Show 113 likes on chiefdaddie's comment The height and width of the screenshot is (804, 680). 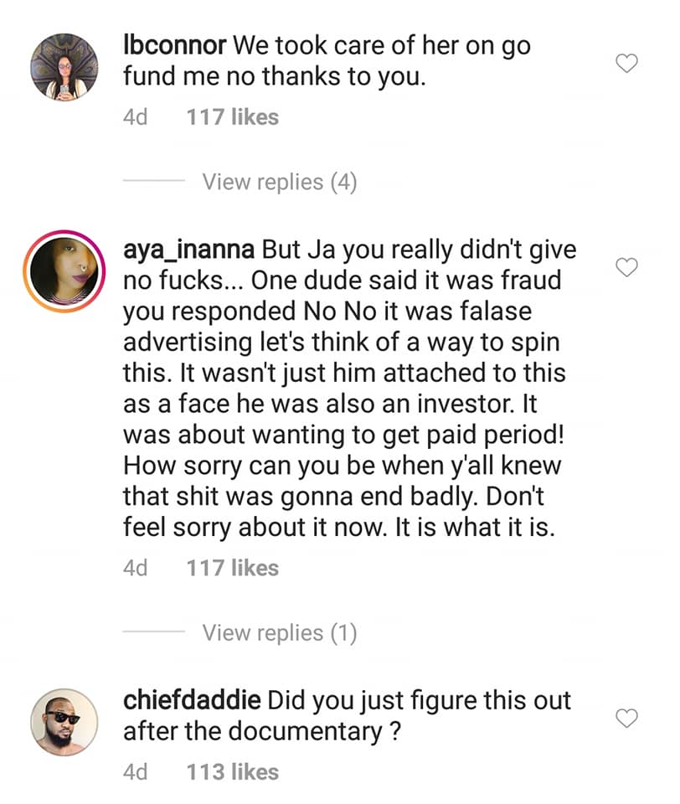[x=232, y=771]
